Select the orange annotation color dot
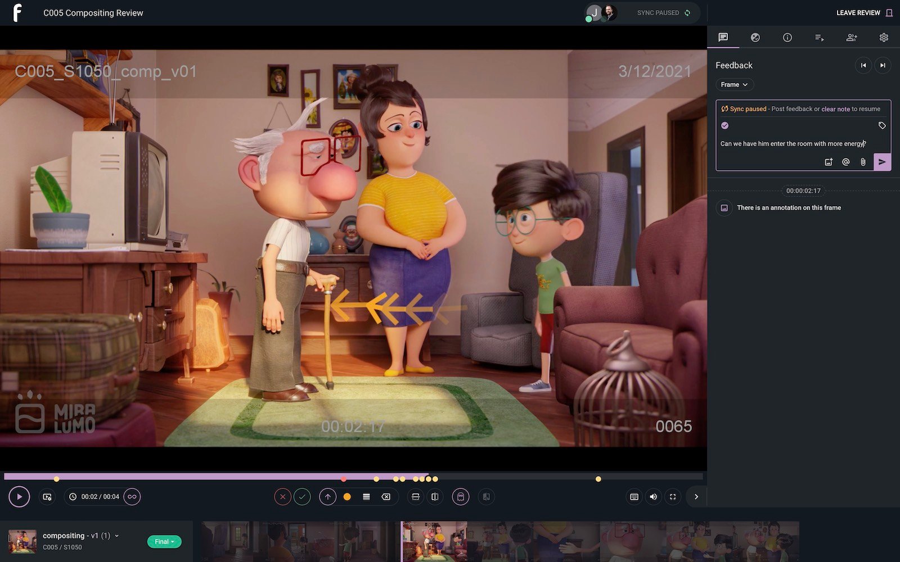The width and height of the screenshot is (900, 562). click(347, 497)
